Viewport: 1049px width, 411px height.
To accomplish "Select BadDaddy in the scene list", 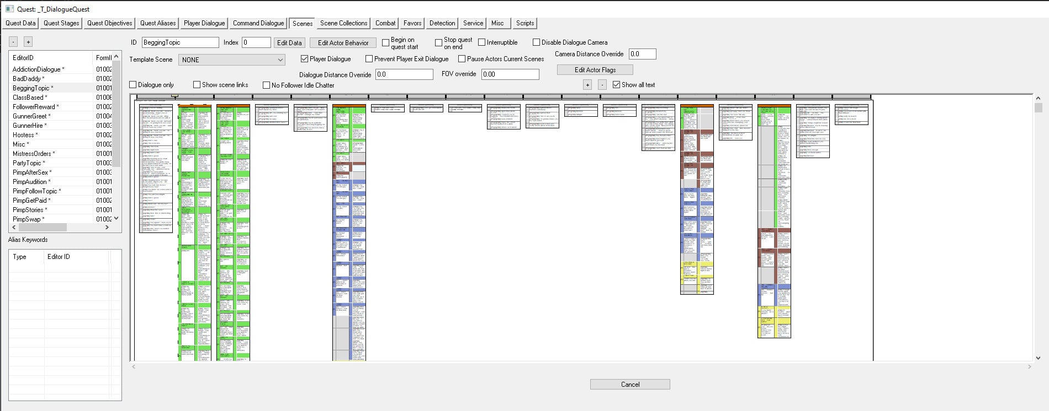I will click(28, 79).
